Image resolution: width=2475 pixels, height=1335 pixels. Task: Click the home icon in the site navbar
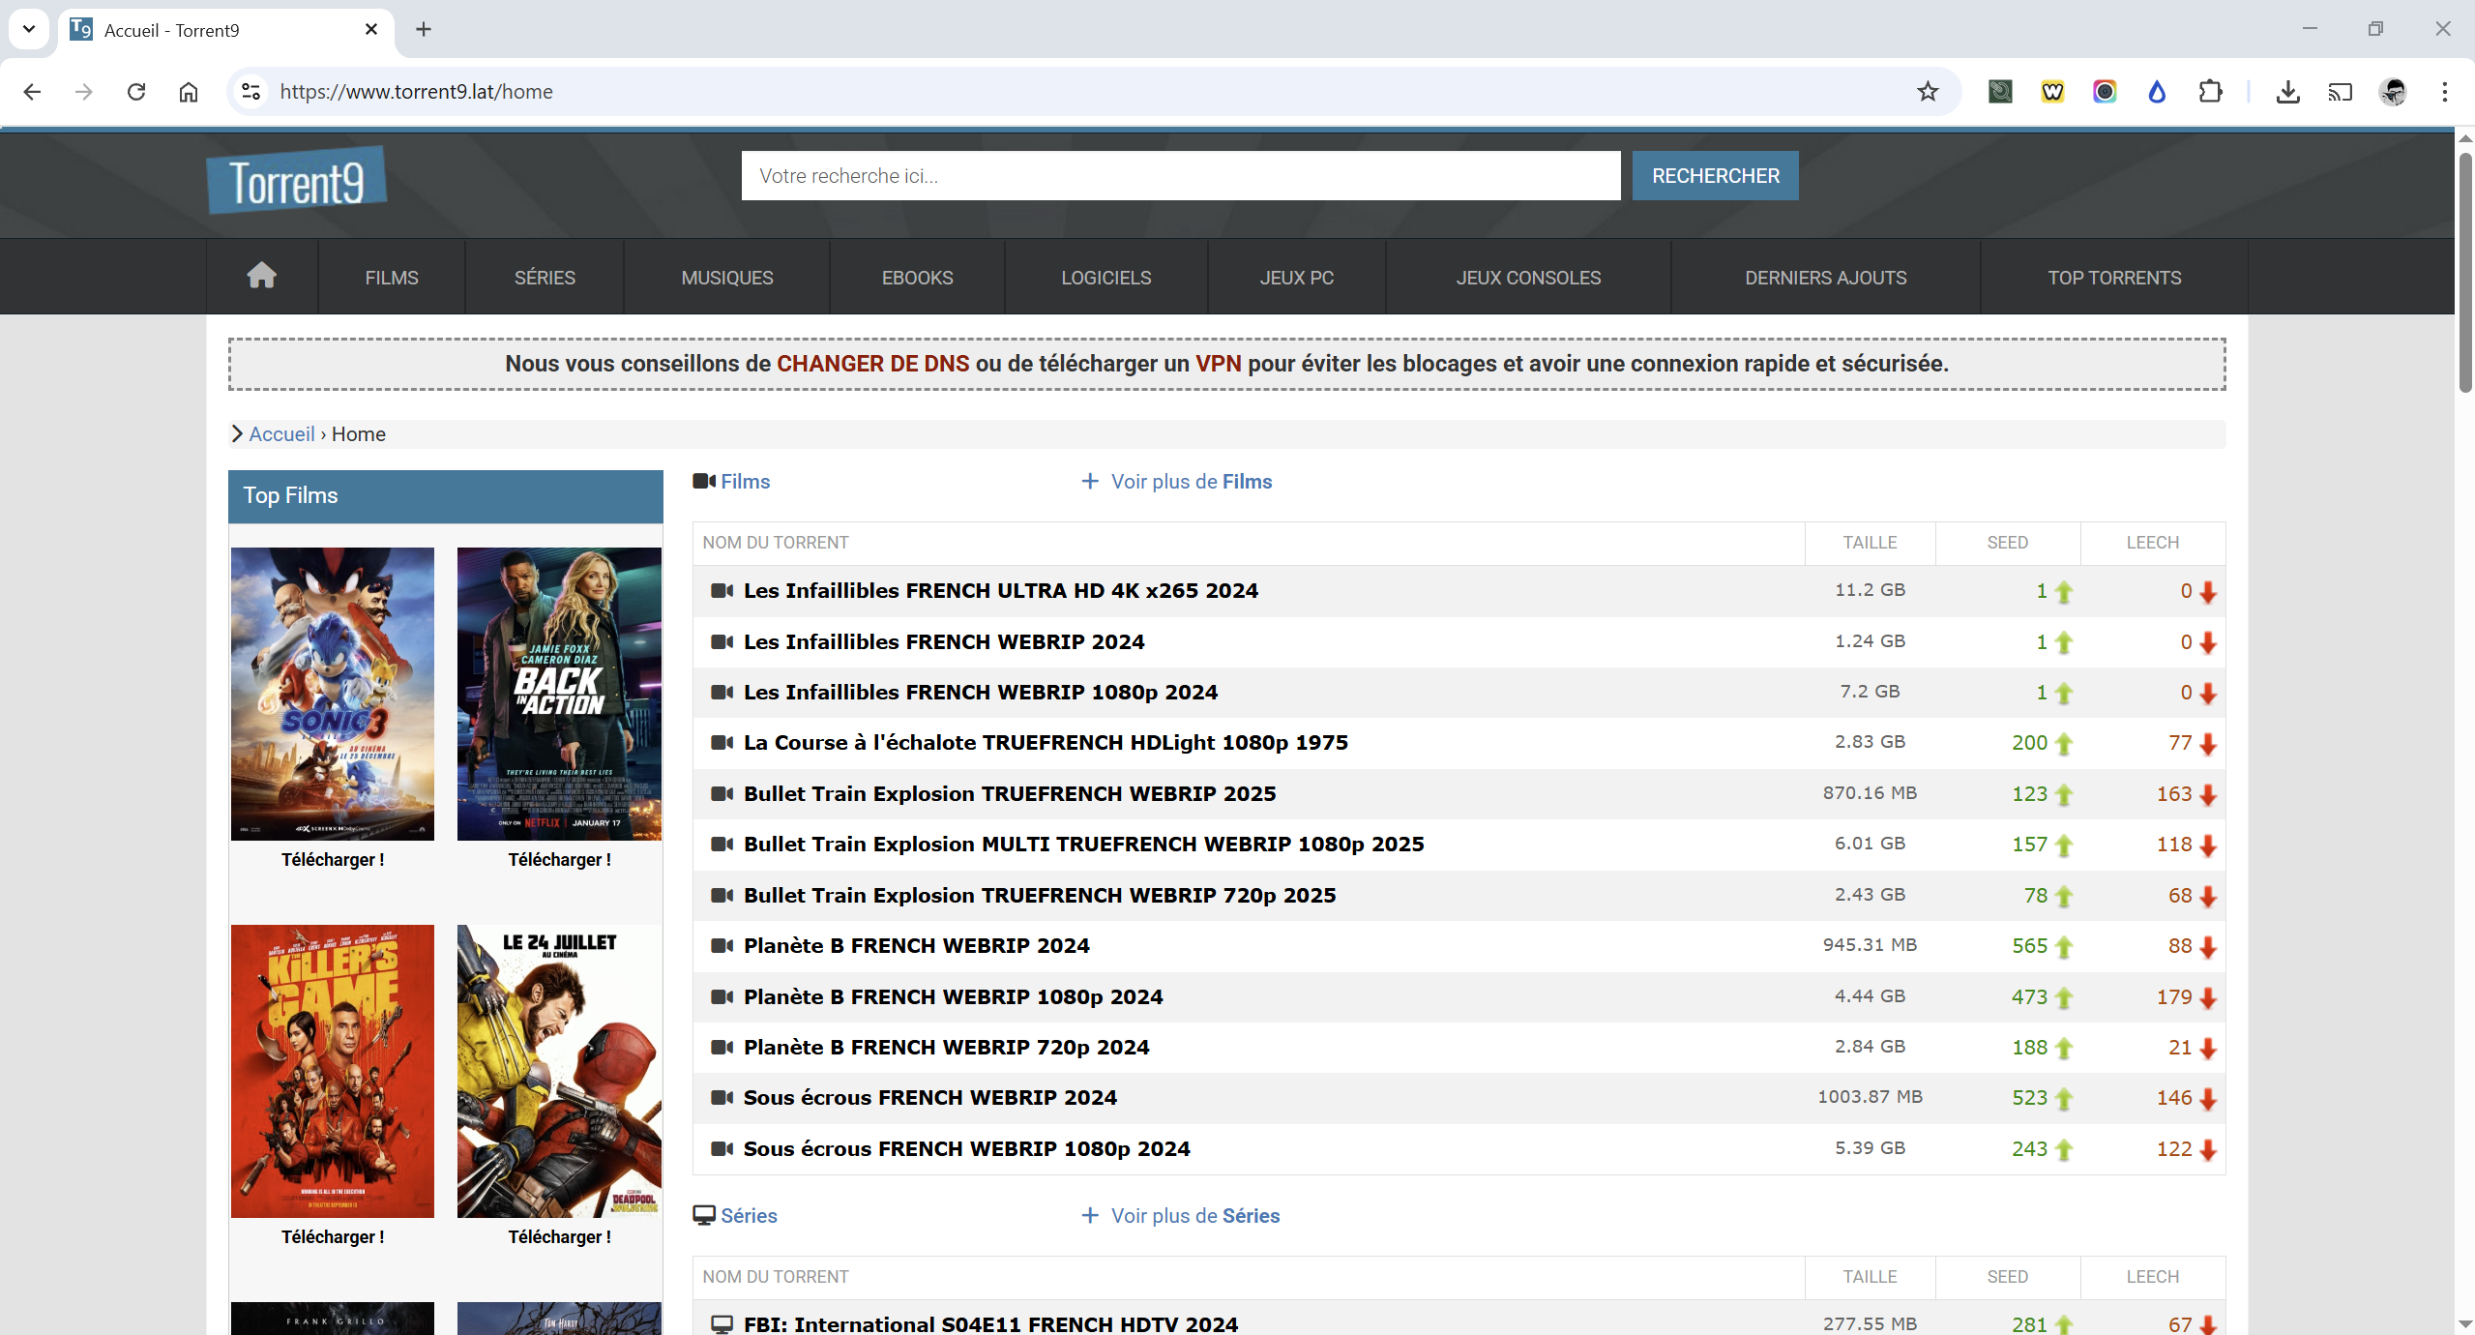click(261, 277)
